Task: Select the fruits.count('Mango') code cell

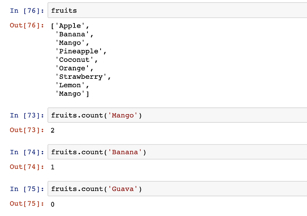Action: (177, 115)
